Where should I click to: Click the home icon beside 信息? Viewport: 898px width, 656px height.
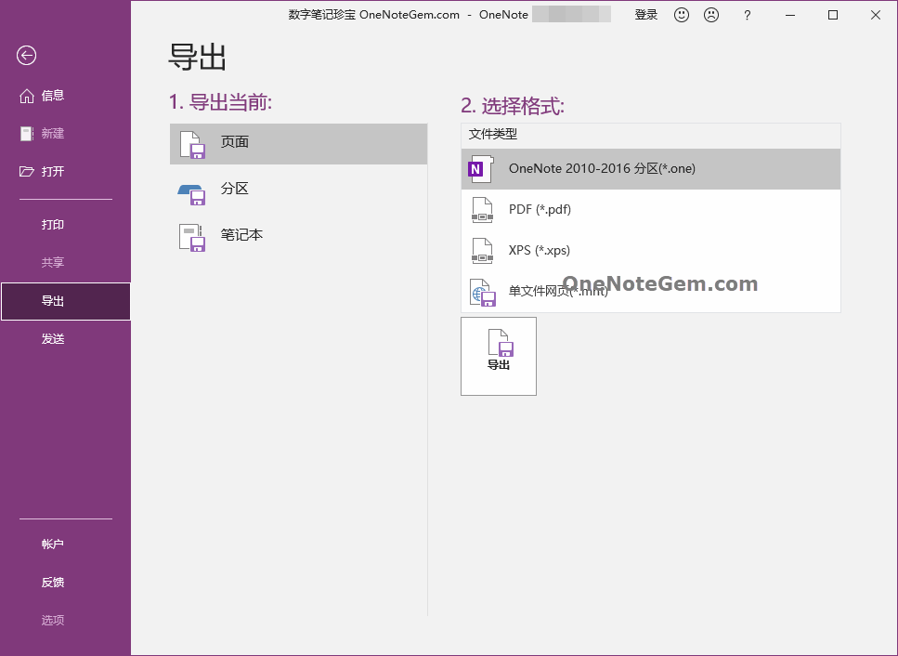(x=26, y=96)
